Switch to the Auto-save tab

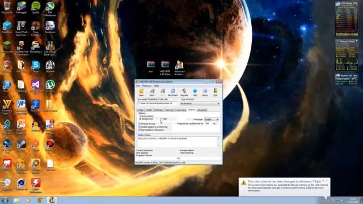click(181, 110)
